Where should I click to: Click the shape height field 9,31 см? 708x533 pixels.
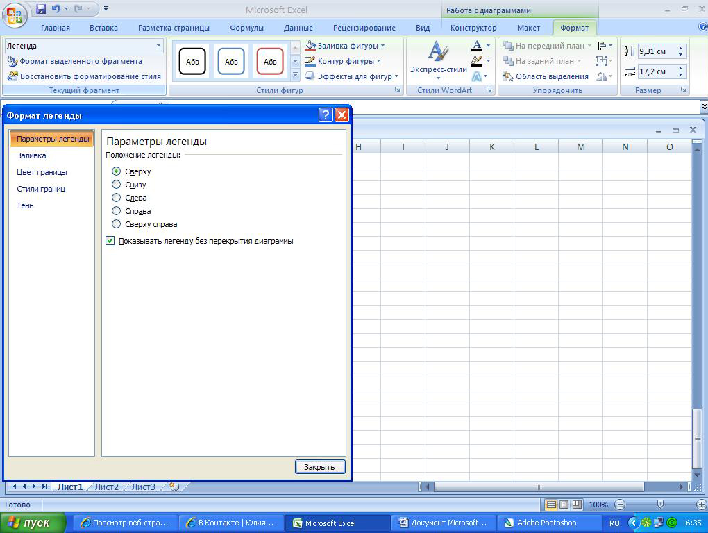point(656,51)
